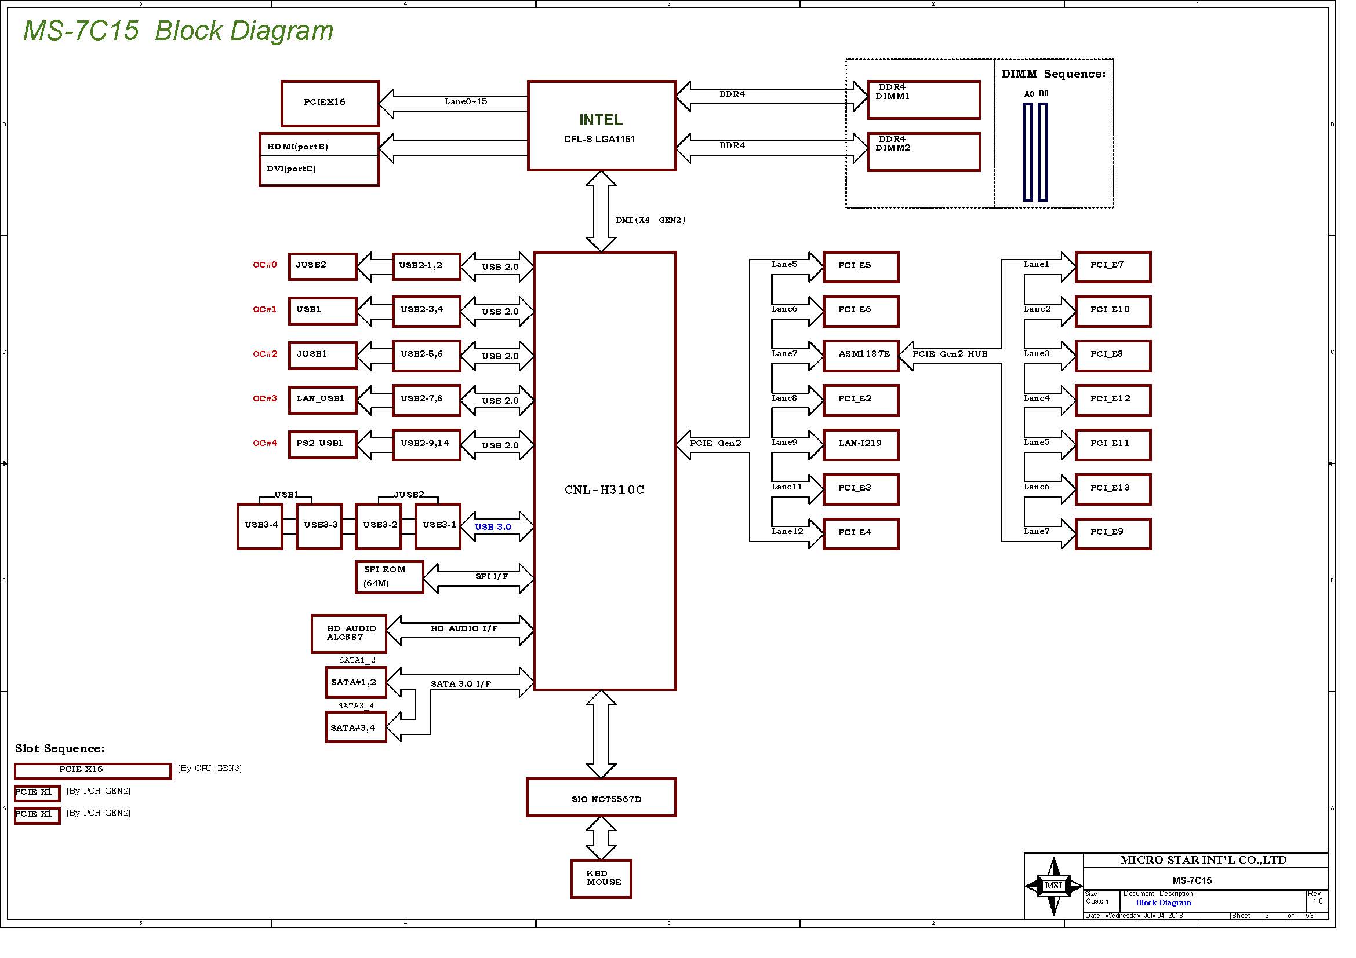Click the MSI star logo icon

[x=1053, y=886]
